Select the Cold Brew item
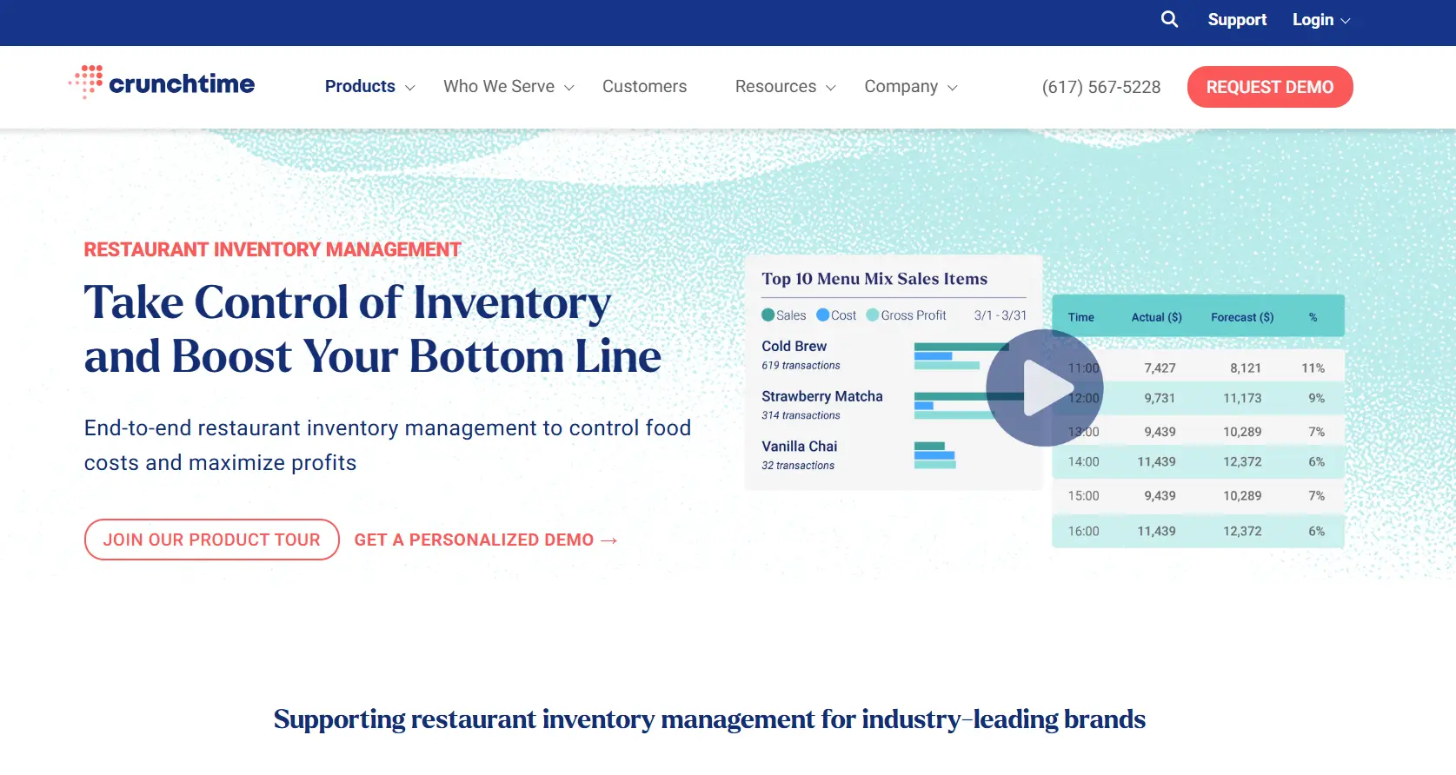 pos(794,346)
